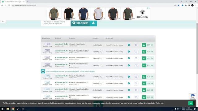198x111 pixels.
Task: Open checksum sigma icon on the 32bit 81.27 KB row
Action: [136, 77]
